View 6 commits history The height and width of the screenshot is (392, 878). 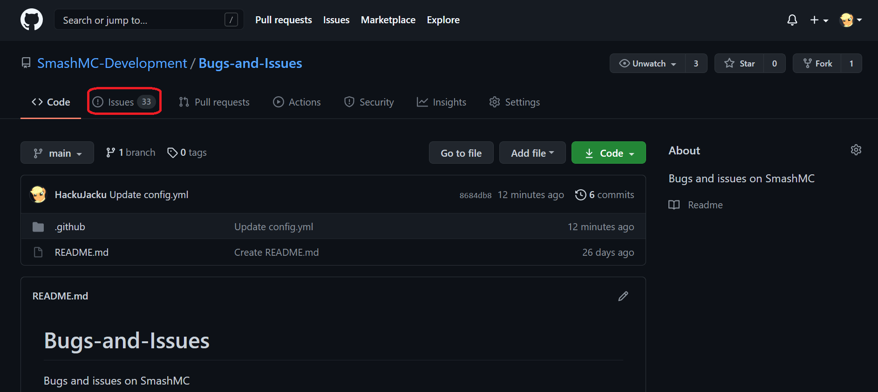point(605,195)
